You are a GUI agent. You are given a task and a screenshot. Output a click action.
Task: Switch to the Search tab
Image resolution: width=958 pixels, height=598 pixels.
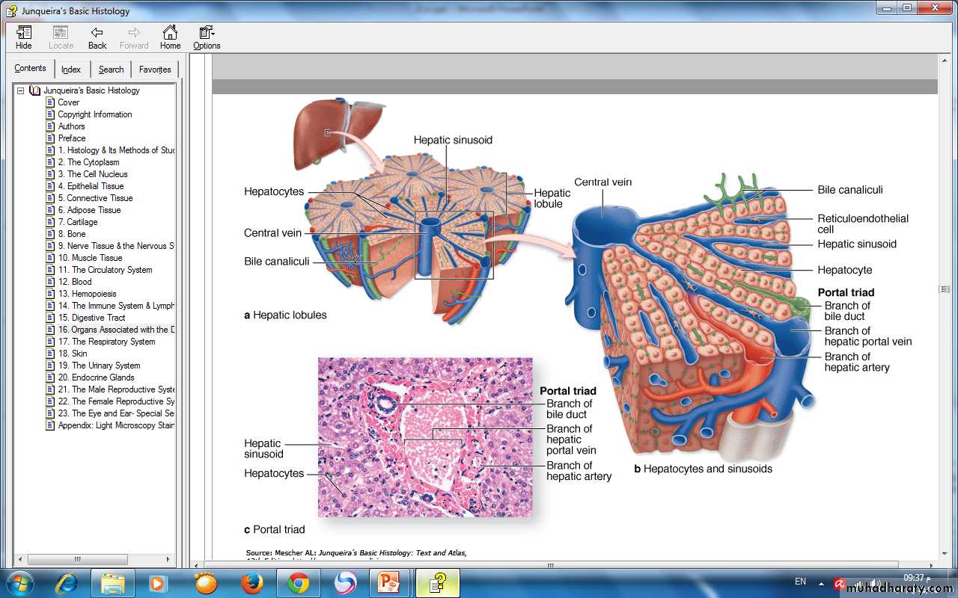111,70
